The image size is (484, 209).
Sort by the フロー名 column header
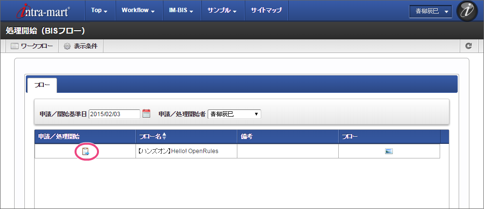pyautogui.click(x=187, y=137)
